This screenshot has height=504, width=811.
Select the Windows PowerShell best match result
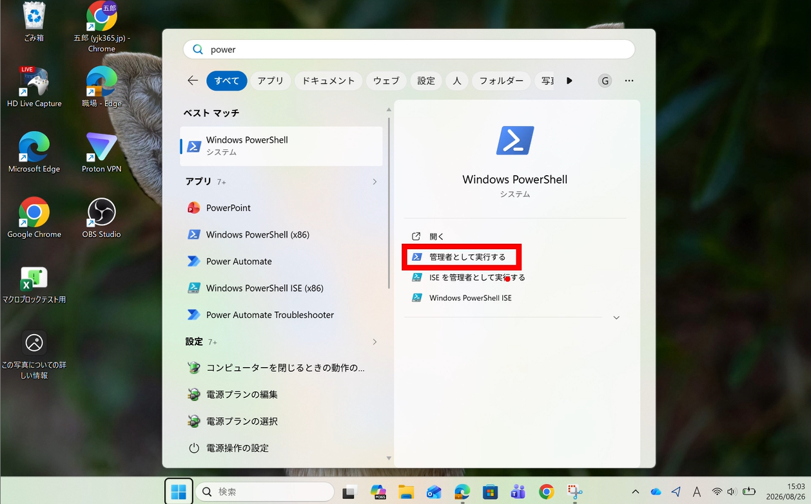point(282,146)
